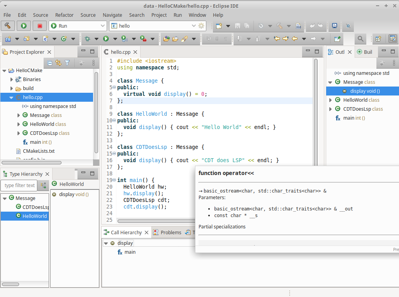Click the Debug bug icon in toolbar
The image size is (399, 297).
[87, 39]
